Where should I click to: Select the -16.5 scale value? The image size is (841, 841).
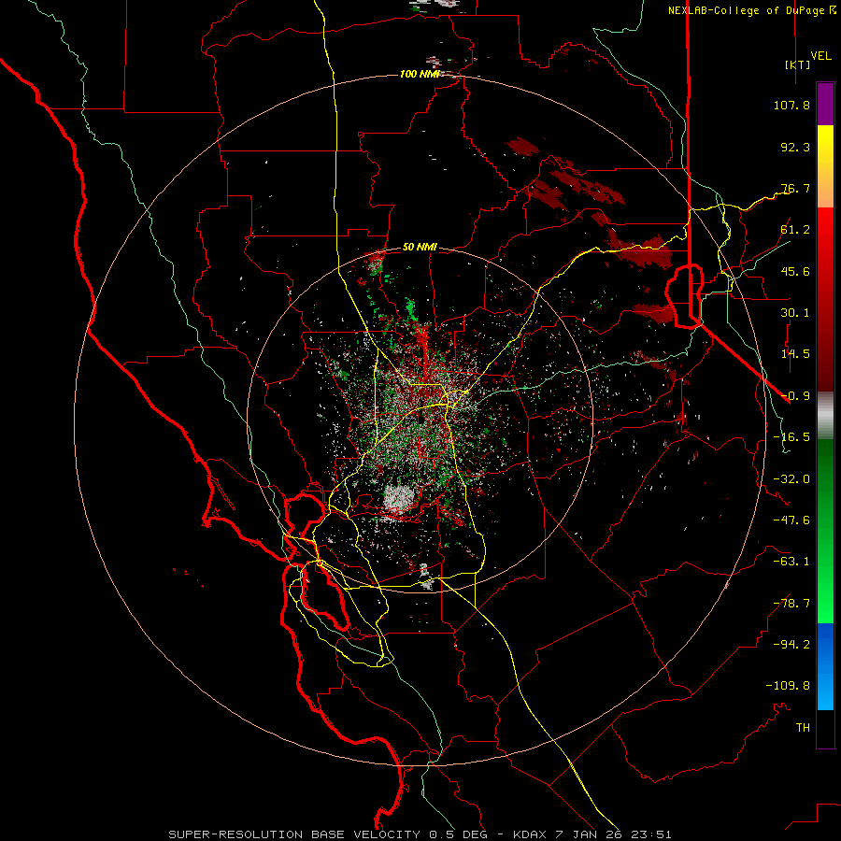(791, 437)
